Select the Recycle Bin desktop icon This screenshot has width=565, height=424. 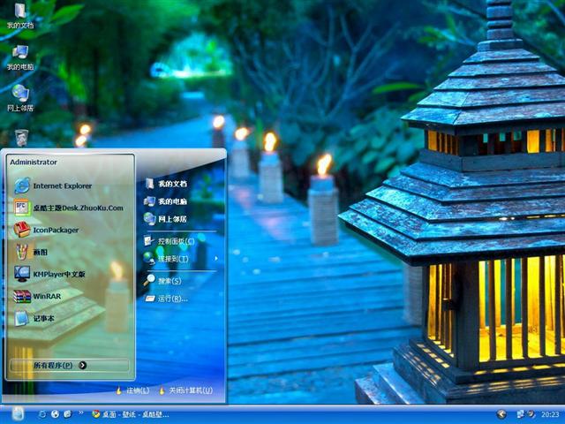coord(21,138)
